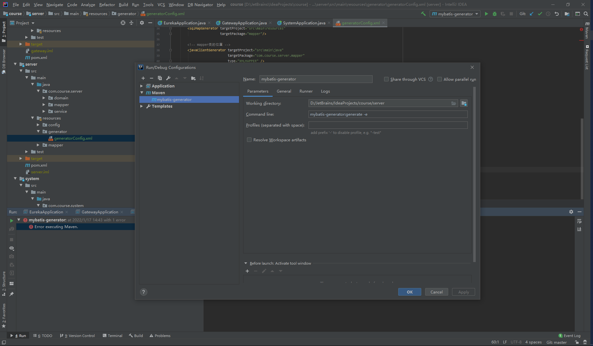The width and height of the screenshot is (593, 346).
Task: Click the Name input field
Action: 316,79
